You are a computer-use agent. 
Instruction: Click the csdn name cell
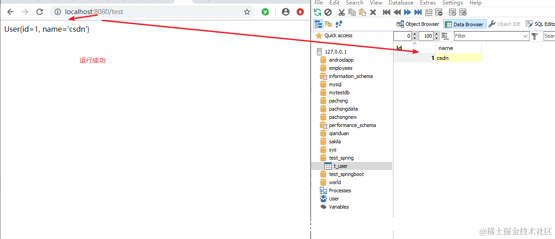point(458,58)
